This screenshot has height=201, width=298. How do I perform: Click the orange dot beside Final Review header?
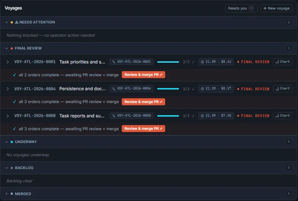12,48
